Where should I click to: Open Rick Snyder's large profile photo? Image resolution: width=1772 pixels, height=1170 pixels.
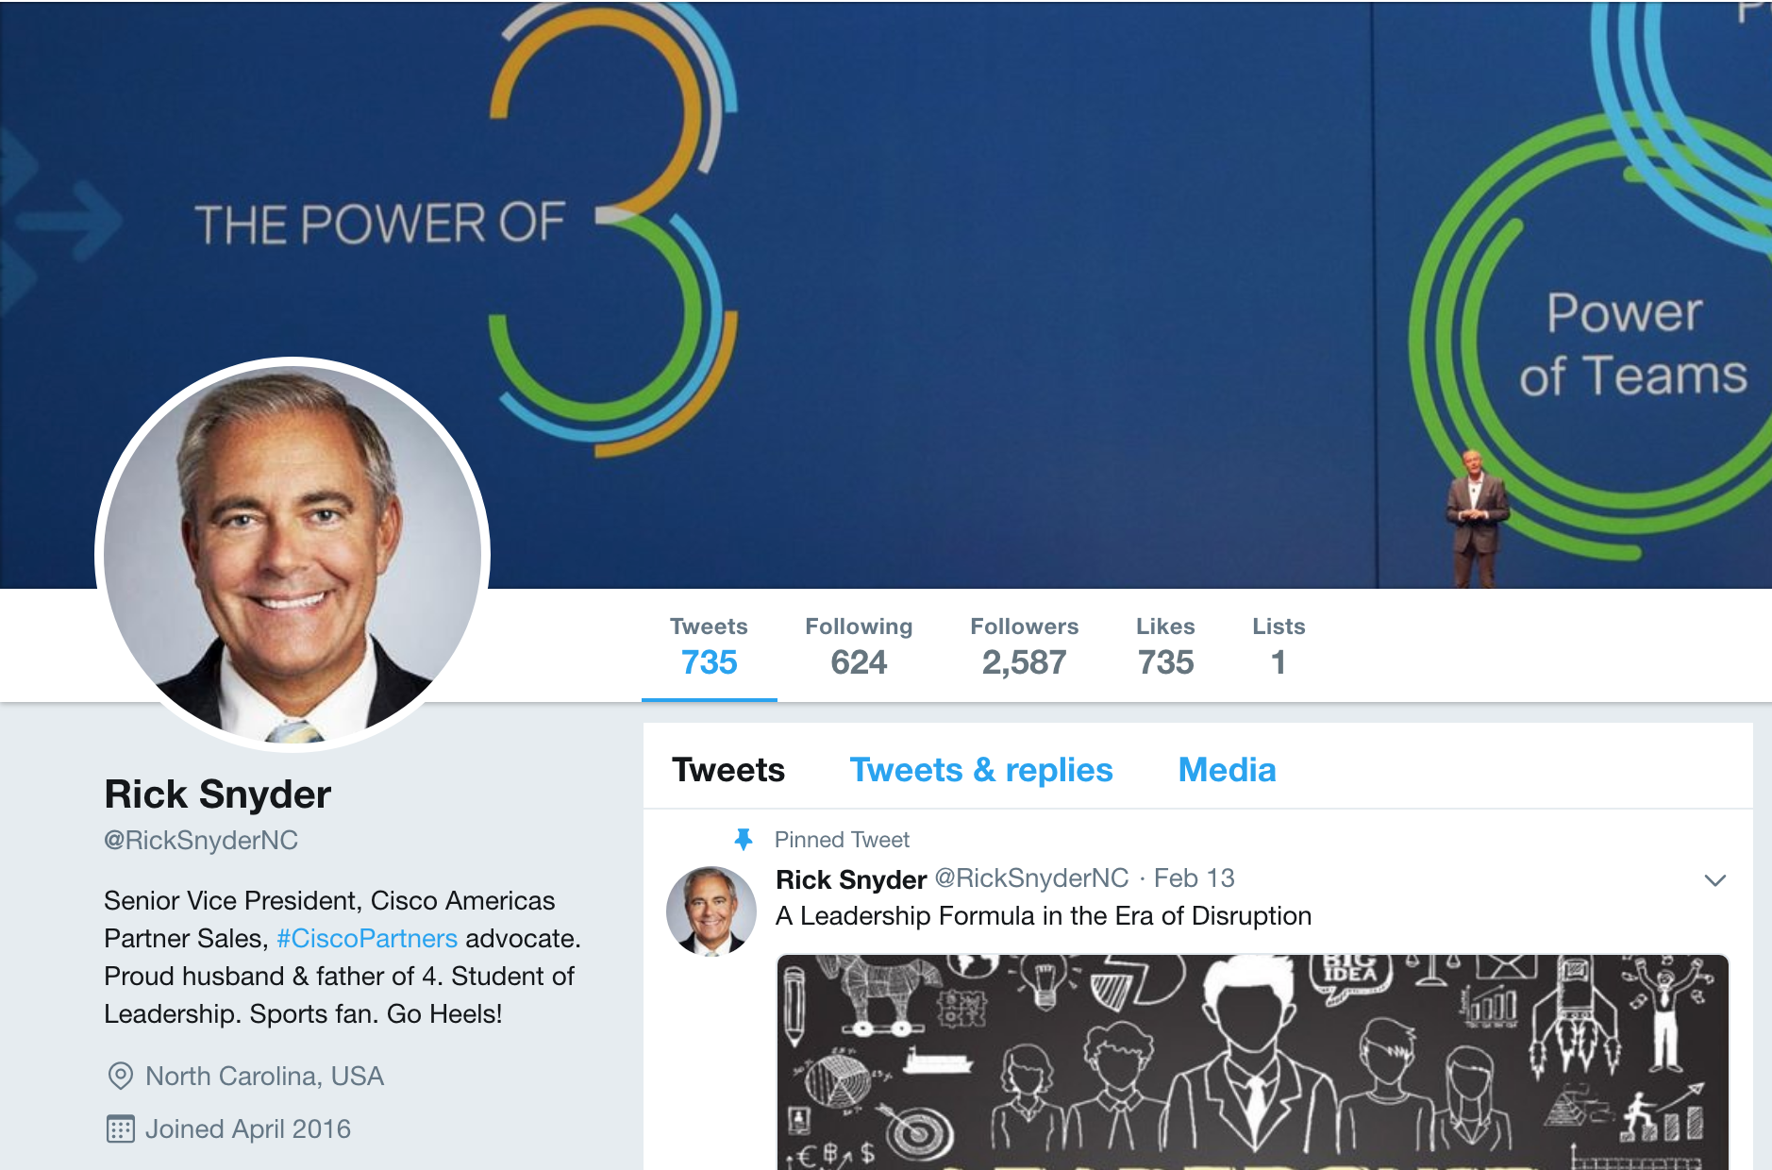(x=293, y=554)
